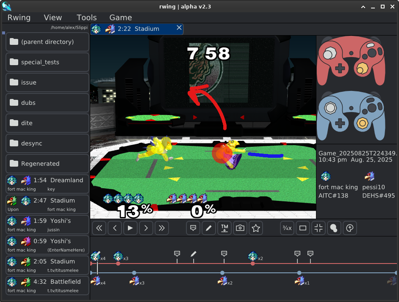Open the Game menu
The height and width of the screenshot is (302, 399).
(x=121, y=17)
